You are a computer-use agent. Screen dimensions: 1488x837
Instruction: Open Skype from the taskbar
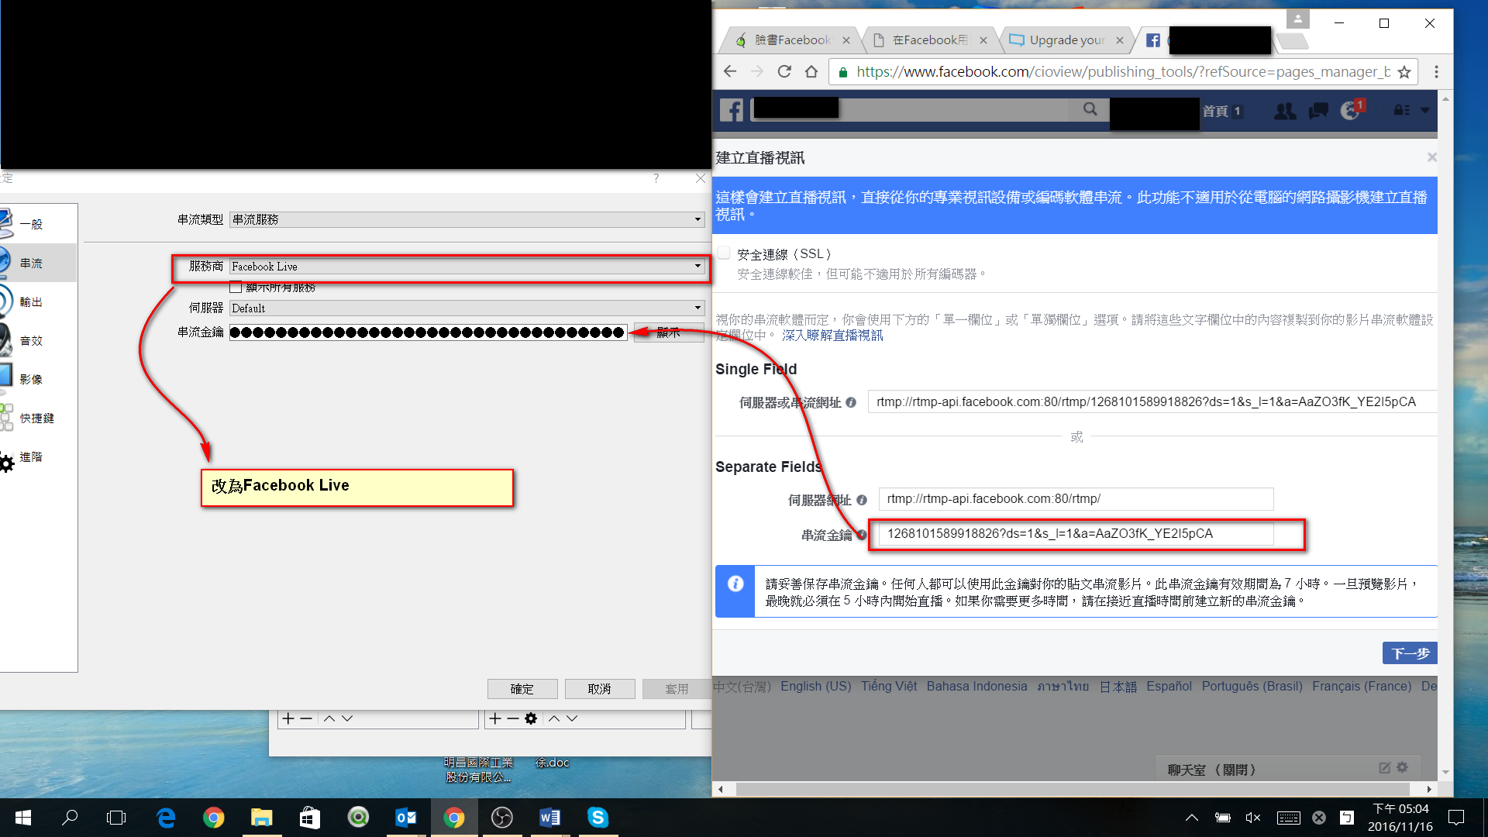pyautogui.click(x=598, y=818)
